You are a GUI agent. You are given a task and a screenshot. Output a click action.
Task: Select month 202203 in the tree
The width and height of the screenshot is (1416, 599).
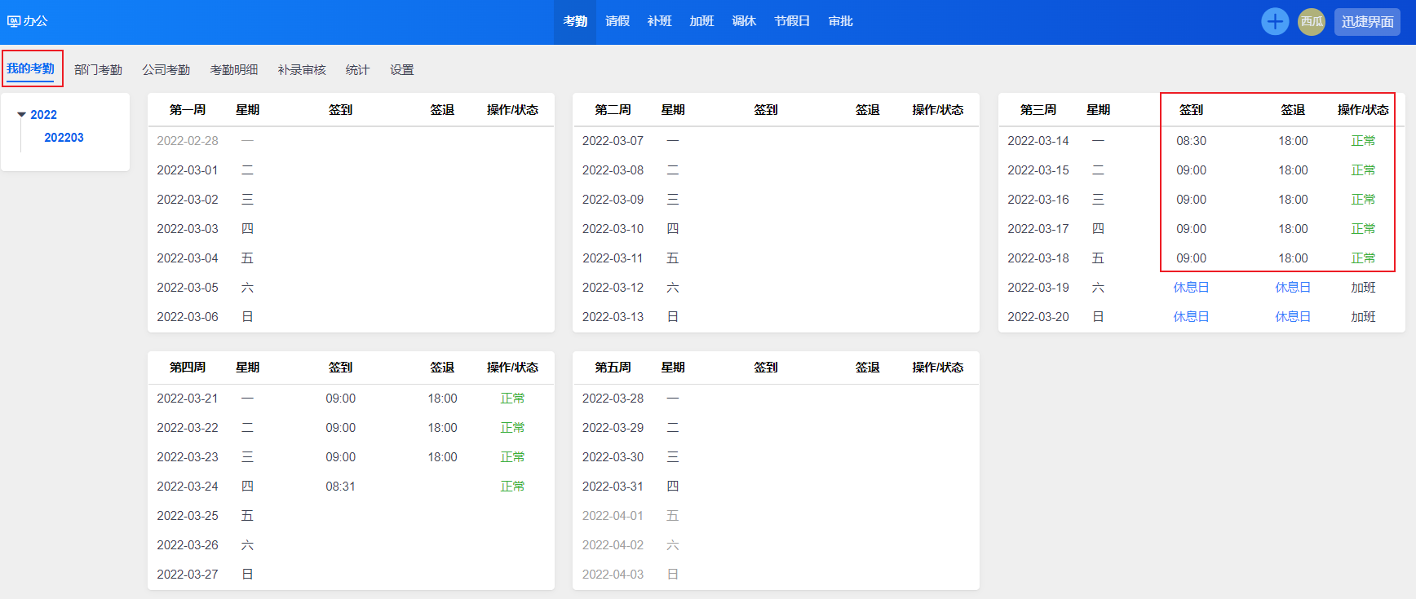pyautogui.click(x=64, y=138)
